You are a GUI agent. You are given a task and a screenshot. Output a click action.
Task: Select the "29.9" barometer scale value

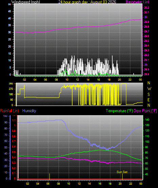click(x=146, y=22)
